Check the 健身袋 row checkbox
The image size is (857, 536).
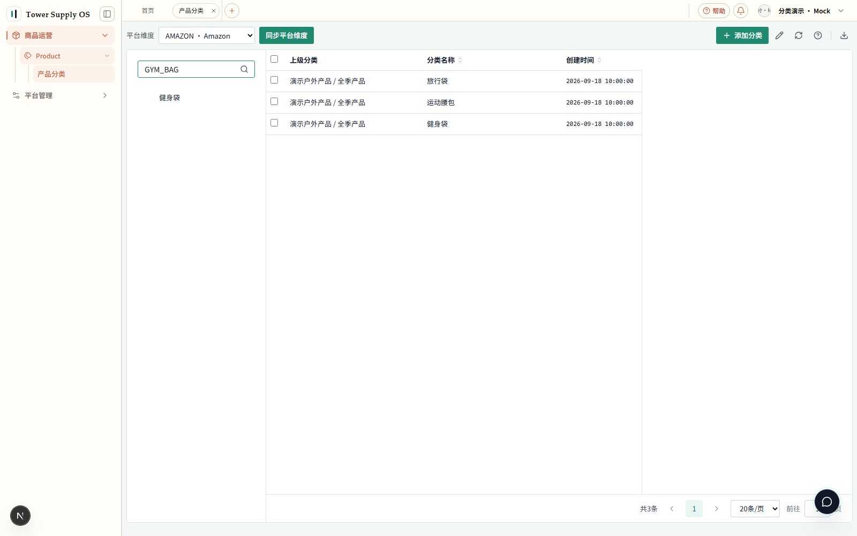[x=274, y=123]
